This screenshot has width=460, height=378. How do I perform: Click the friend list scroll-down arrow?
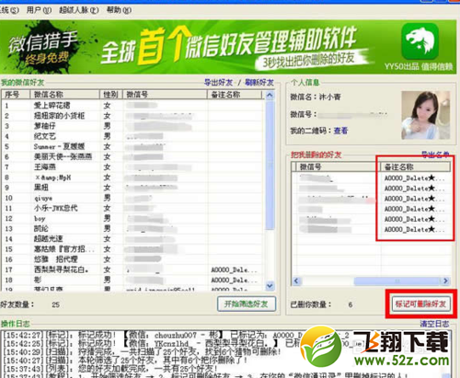tap(270, 286)
